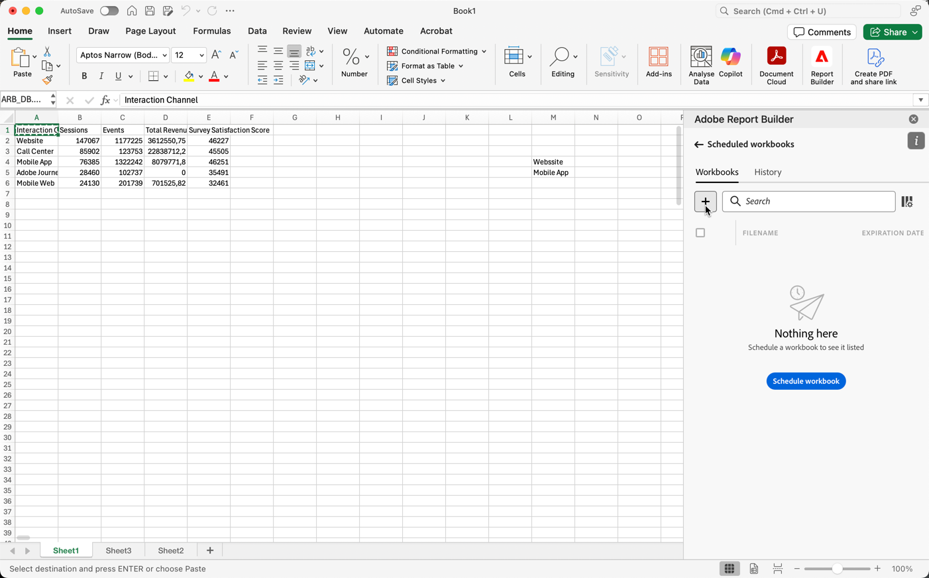Image resolution: width=929 pixels, height=578 pixels.
Task: Increase the cell indent
Action: coord(278,80)
